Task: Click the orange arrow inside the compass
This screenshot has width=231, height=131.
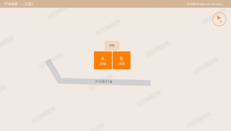Action: point(219,18)
